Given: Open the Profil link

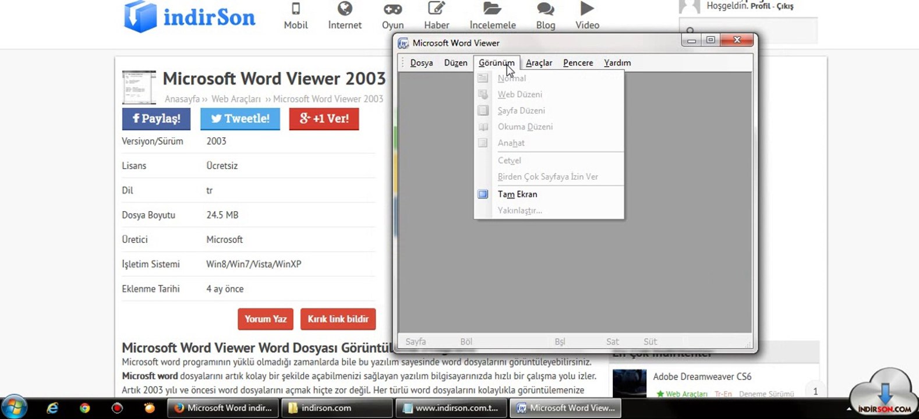Looking at the screenshot, I should coord(760,6).
